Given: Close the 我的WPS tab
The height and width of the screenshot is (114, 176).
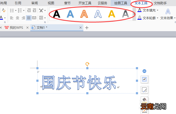Looking at the screenshot, I should point(27,28).
